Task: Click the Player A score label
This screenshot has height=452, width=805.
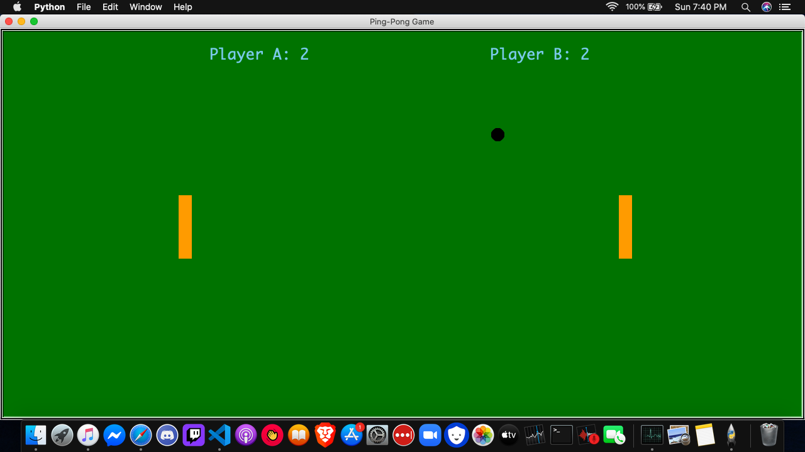Action: coord(259,54)
